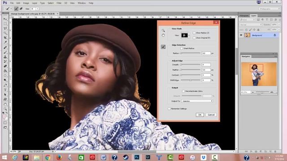The height and width of the screenshot is (161, 287).
Task: Open the layer blend mode dropdown
Action: 251,25
